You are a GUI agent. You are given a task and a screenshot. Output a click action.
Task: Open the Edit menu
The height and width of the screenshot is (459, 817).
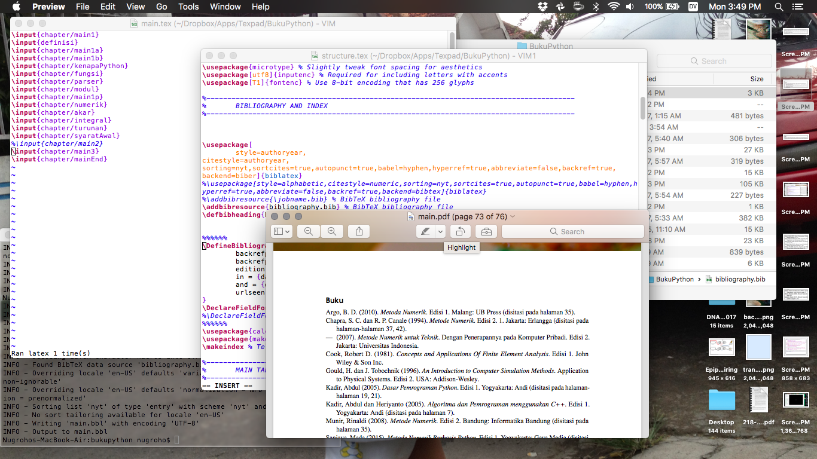[108, 7]
